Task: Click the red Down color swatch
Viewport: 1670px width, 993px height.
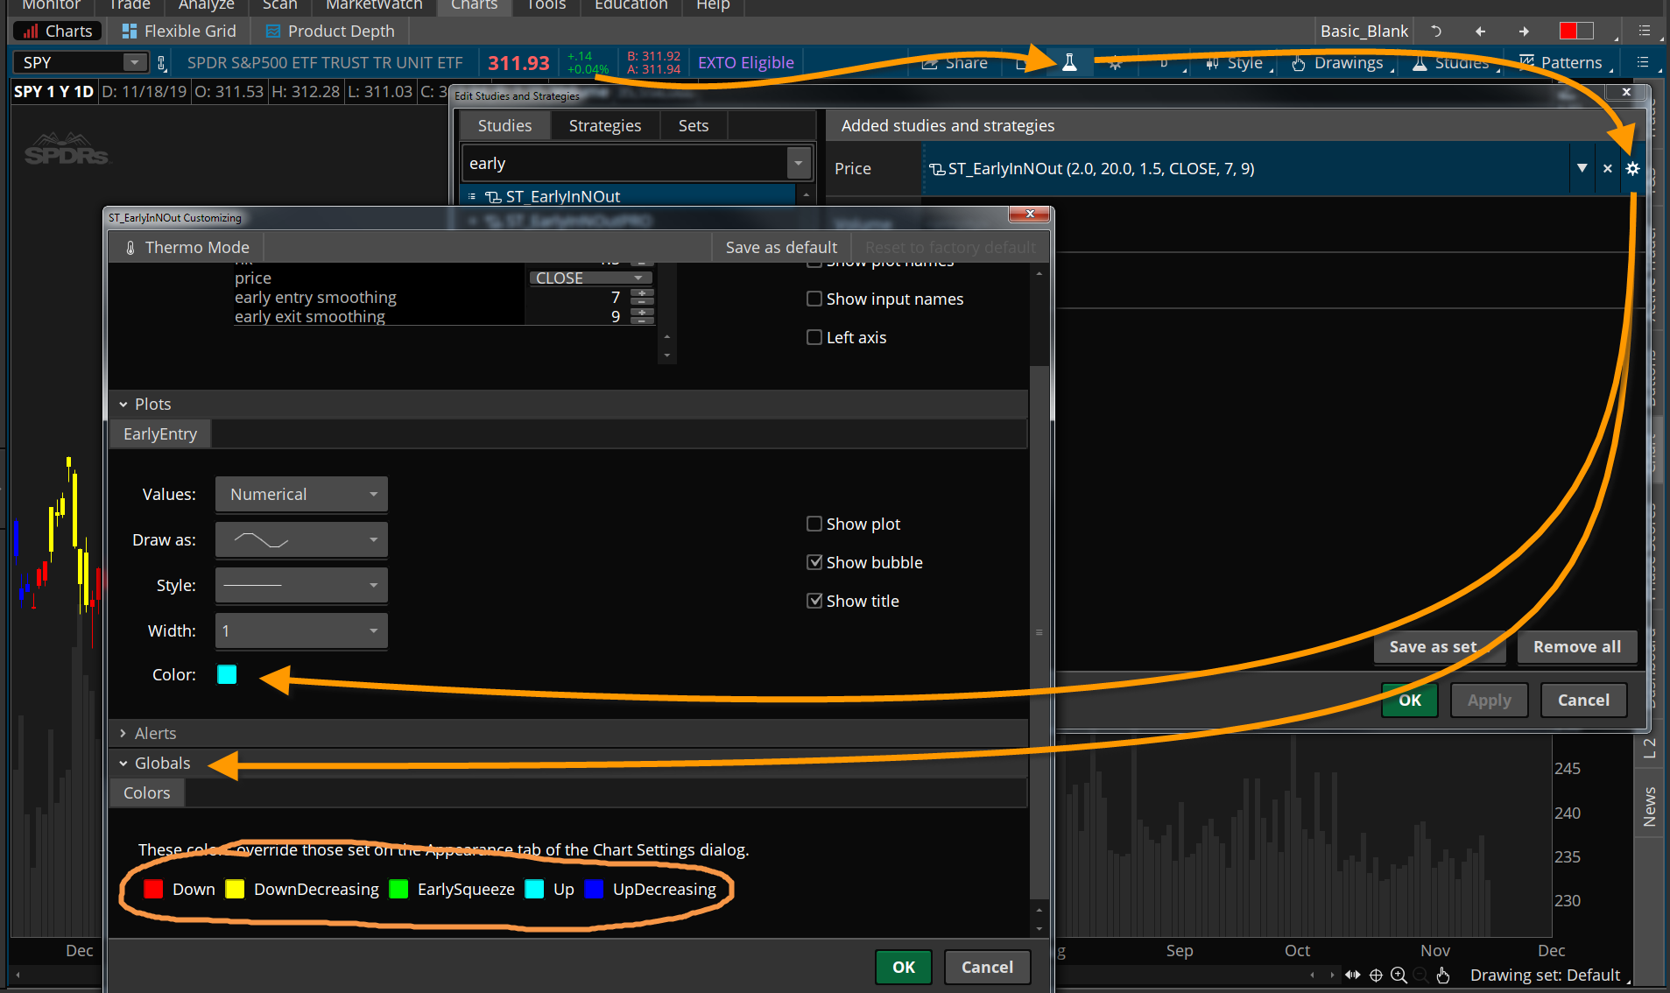Action: [x=153, y=889]
